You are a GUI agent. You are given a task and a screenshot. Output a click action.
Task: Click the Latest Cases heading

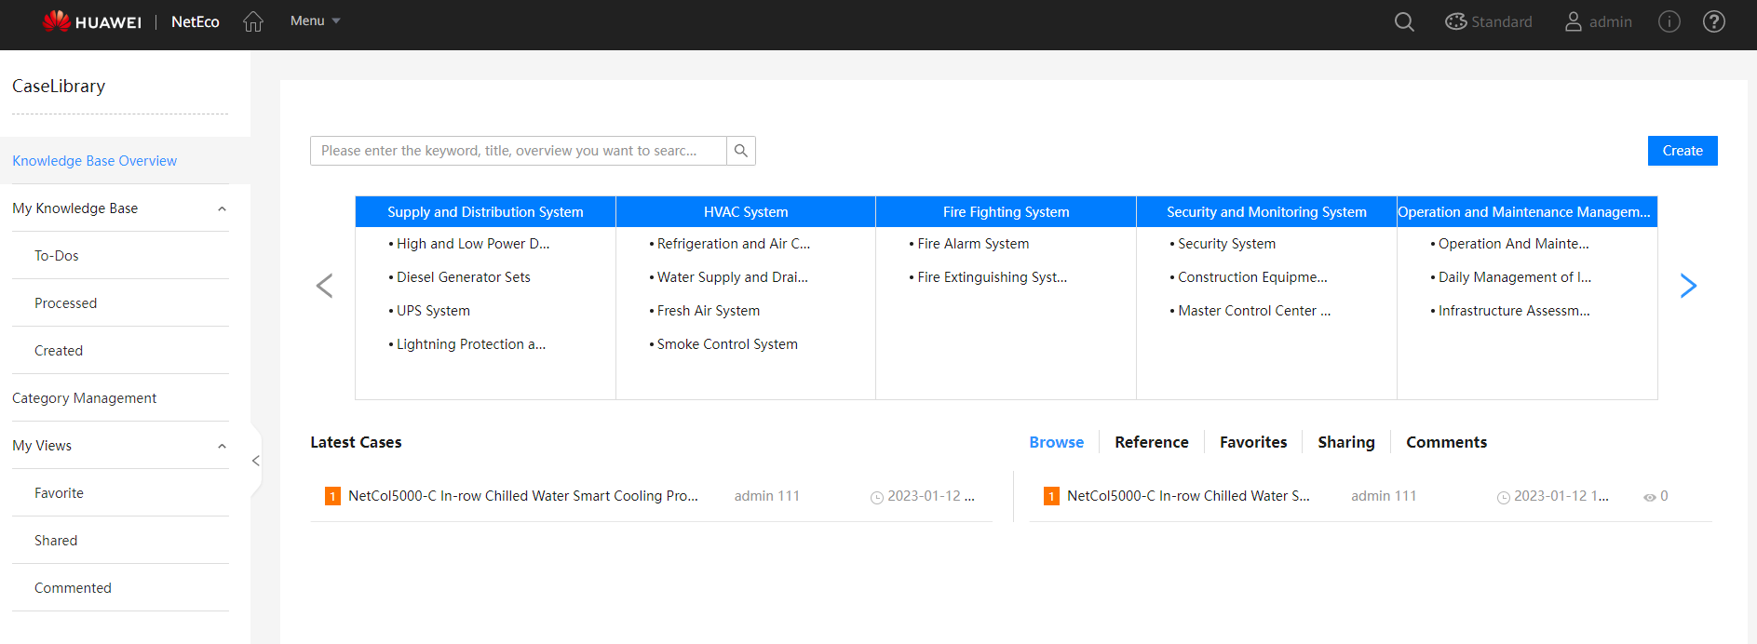coord(356,442)
